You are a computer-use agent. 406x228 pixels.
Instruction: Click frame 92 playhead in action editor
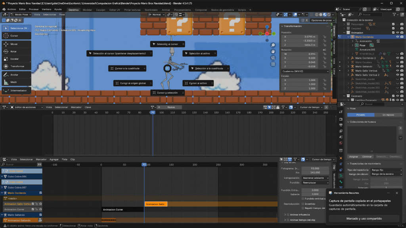152,113
